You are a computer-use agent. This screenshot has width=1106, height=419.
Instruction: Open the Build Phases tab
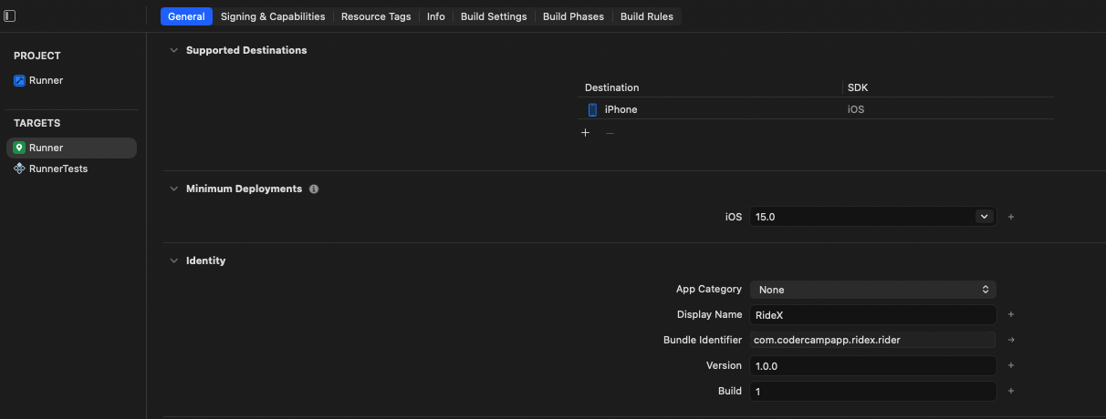coord(573,16)
